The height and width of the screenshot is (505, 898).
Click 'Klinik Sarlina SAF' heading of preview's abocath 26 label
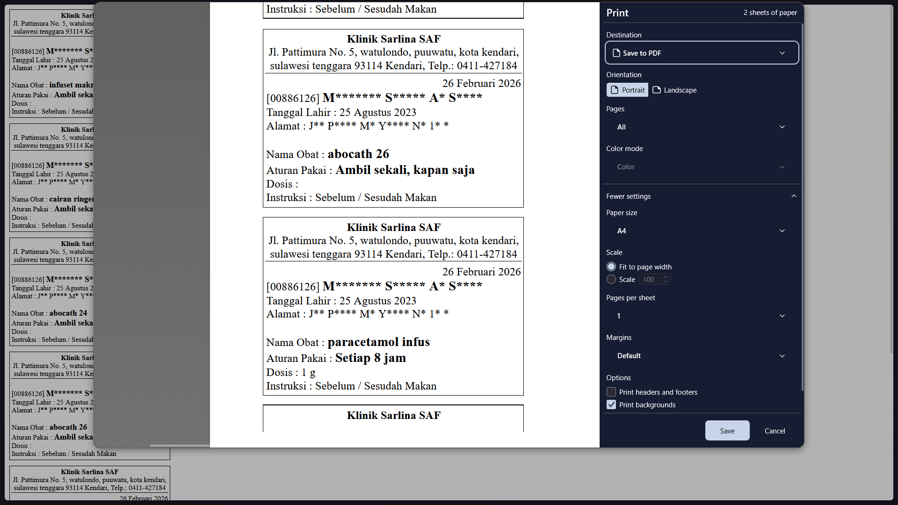(394, 39)
